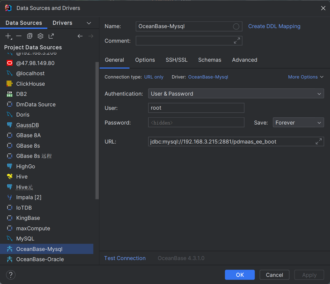Click into the User input field
This screenshot has height=284, width=330.
(x=196, y=108)
